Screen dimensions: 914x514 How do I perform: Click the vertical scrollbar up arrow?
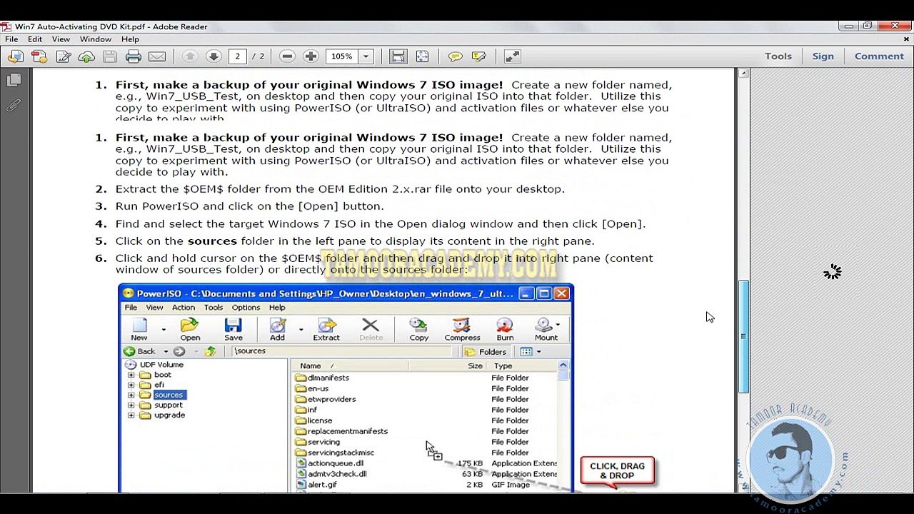744,73
